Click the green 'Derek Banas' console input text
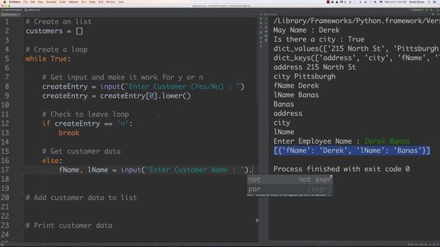This screenshot has height=247, width=440. pyautogui.click(x=387, y=141)
